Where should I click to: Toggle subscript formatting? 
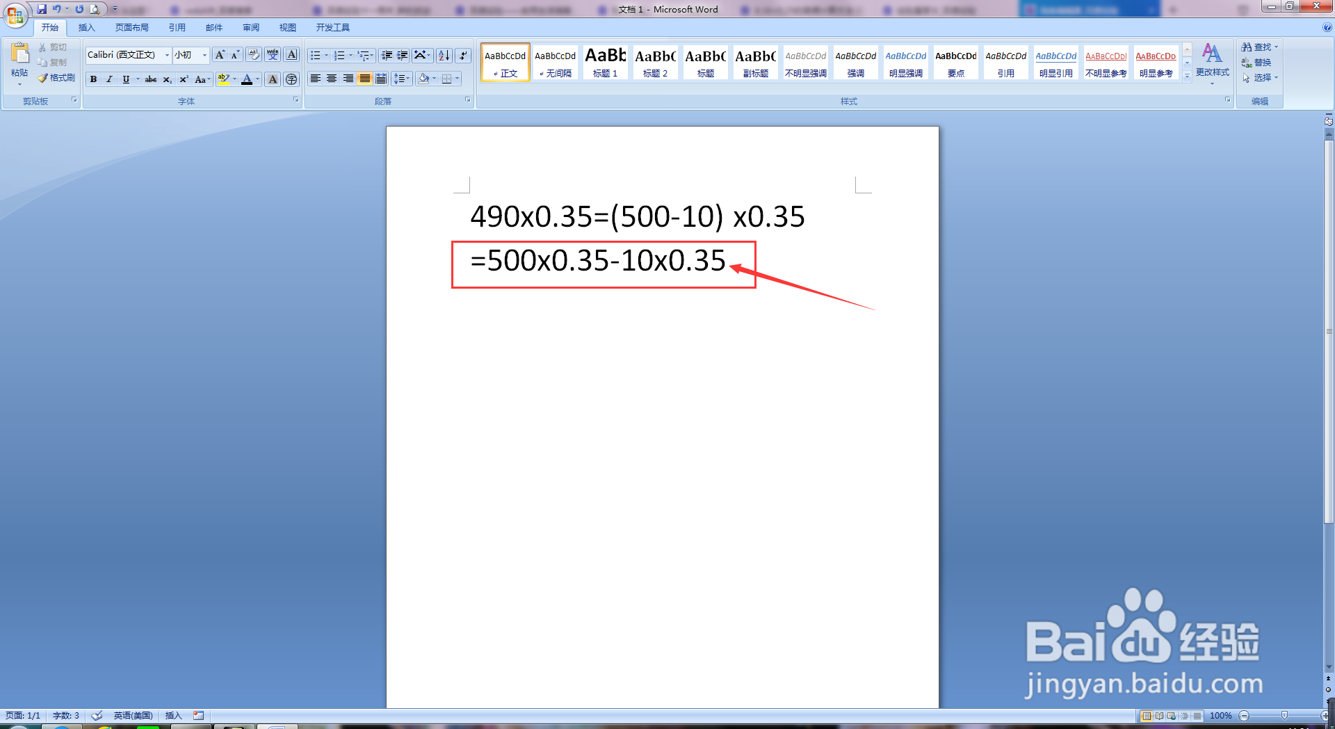[167, 79]
